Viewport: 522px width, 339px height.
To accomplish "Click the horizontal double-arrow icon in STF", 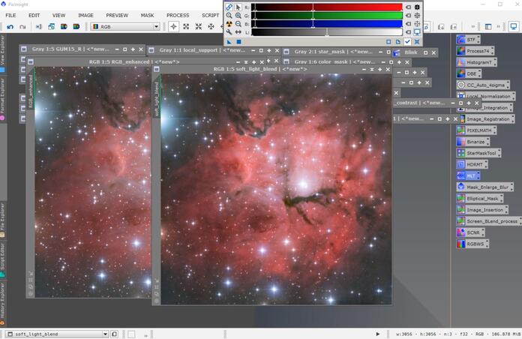I will pyautogui.click(x=238, y=32).
